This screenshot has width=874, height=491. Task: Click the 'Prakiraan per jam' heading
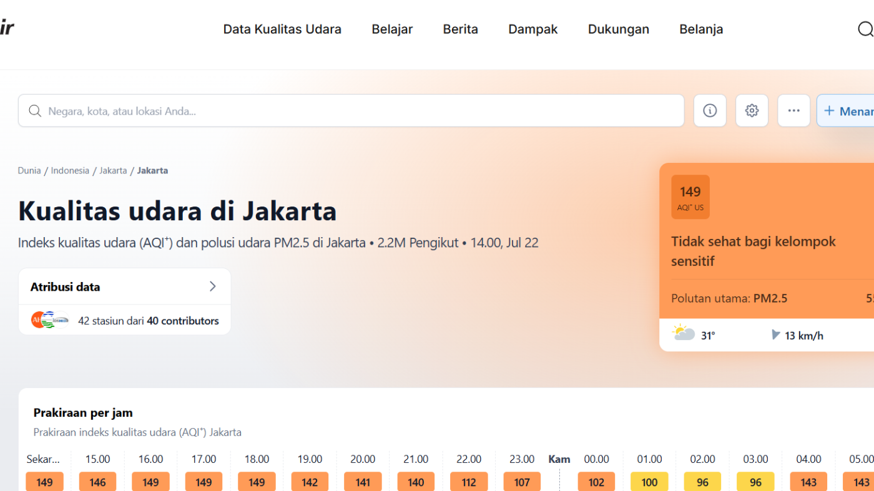pyautogui.click(x=83, y=412)
